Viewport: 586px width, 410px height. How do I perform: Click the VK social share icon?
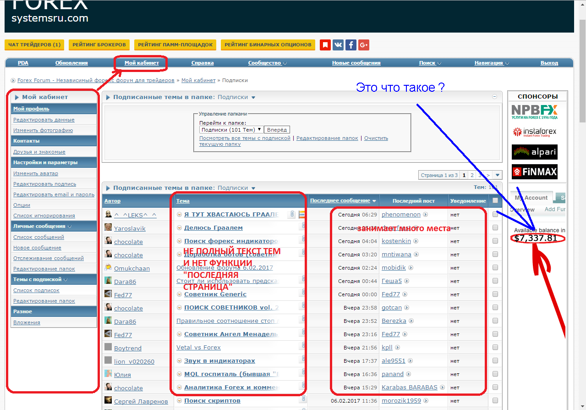coord(338,45)
